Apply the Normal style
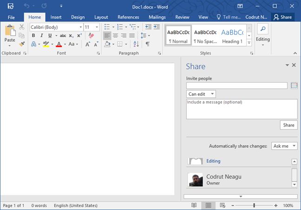 coord(178,36)
